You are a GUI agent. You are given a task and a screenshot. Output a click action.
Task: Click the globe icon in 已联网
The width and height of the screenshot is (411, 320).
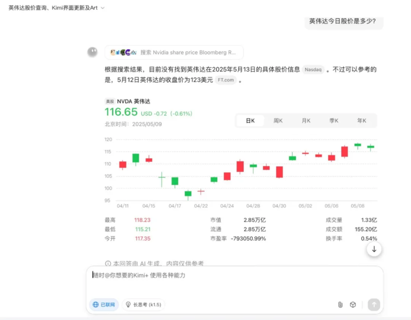pos(96,304)
